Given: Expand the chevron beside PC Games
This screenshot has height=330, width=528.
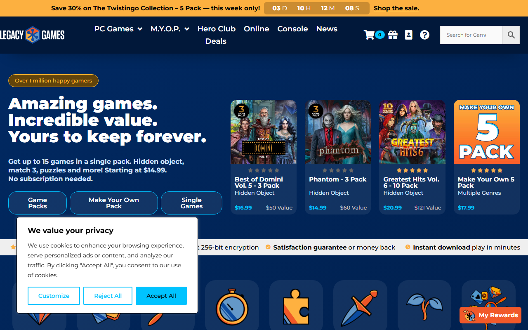Looking at the screenshot, I should click(x=140, y=29).
